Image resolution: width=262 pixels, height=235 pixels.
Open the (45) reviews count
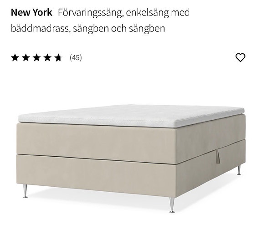click(x=76, y=58)
